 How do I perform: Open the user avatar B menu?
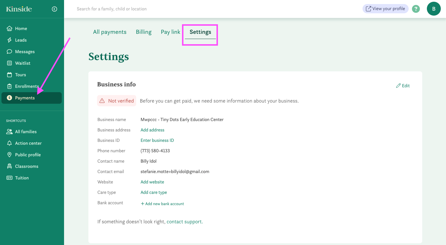point(434,9)
